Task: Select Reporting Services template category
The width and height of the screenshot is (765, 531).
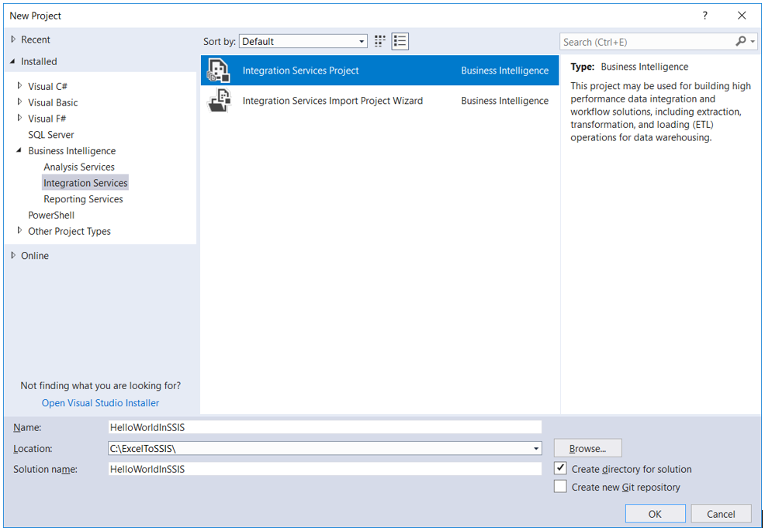Action: [84, 199]
